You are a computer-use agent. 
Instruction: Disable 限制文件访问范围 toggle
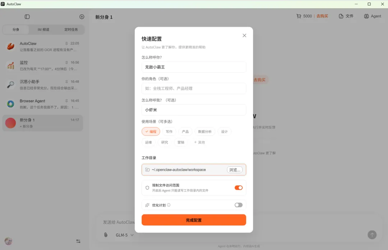(x=239, y=188)
